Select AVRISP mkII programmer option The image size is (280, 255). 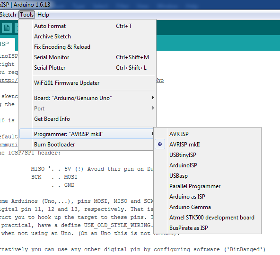(x=207, y=144)
